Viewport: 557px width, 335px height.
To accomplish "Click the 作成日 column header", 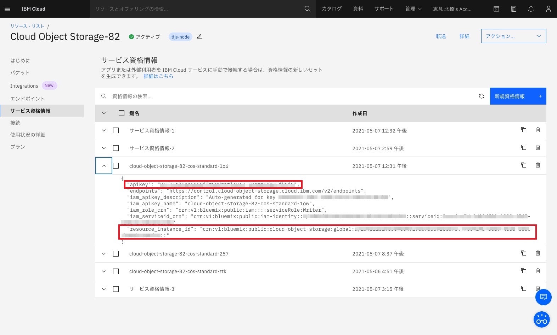I will coord(360,113).
